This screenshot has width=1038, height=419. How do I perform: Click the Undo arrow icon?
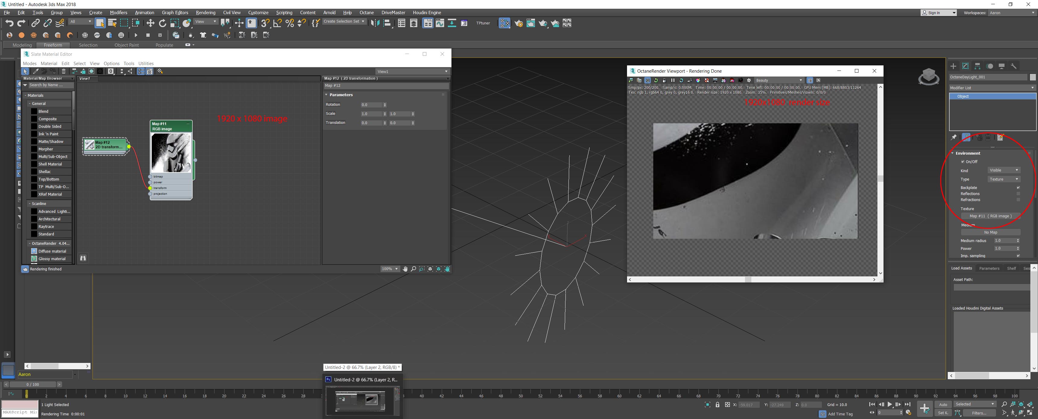9,23
